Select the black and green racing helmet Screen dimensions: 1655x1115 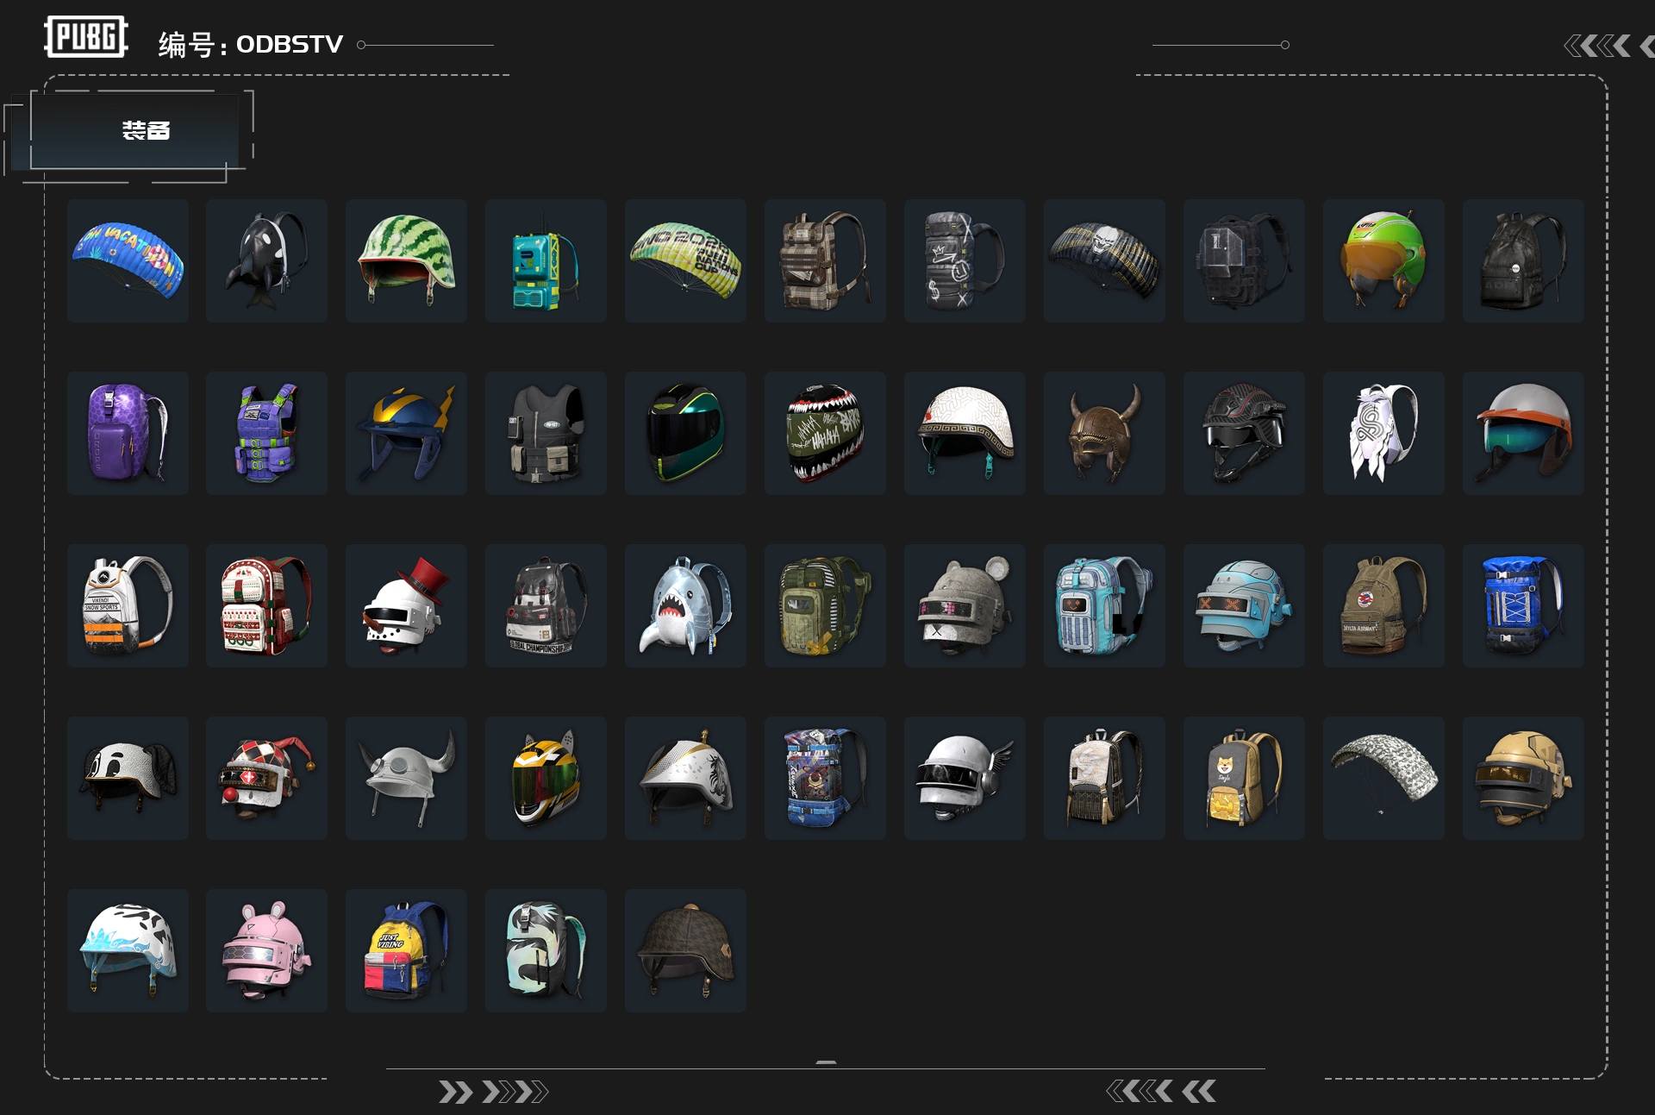coord(686,433)
